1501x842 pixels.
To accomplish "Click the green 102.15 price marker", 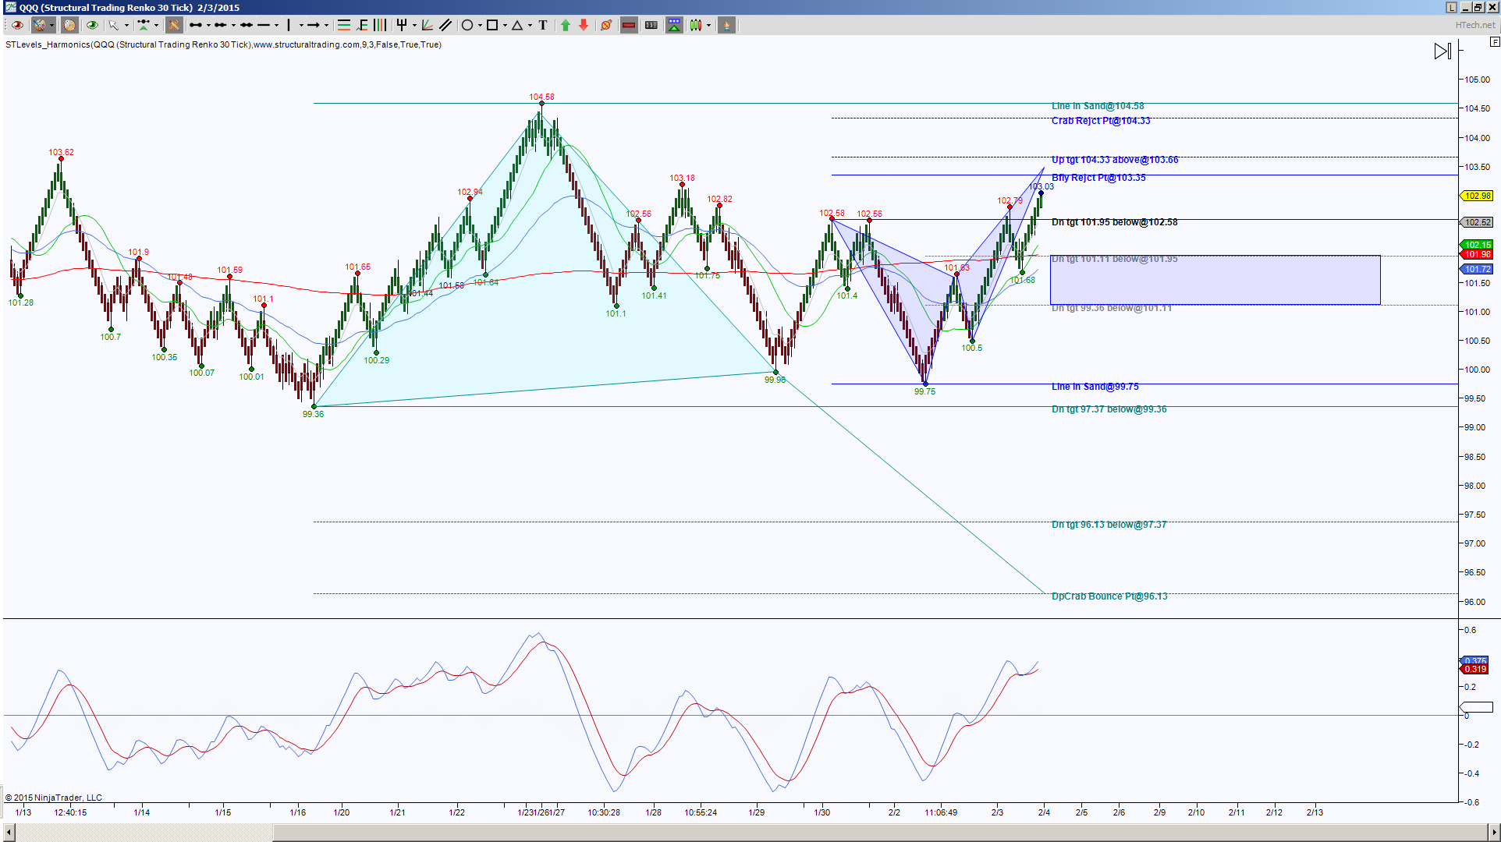I will (x=1477, y=245).
